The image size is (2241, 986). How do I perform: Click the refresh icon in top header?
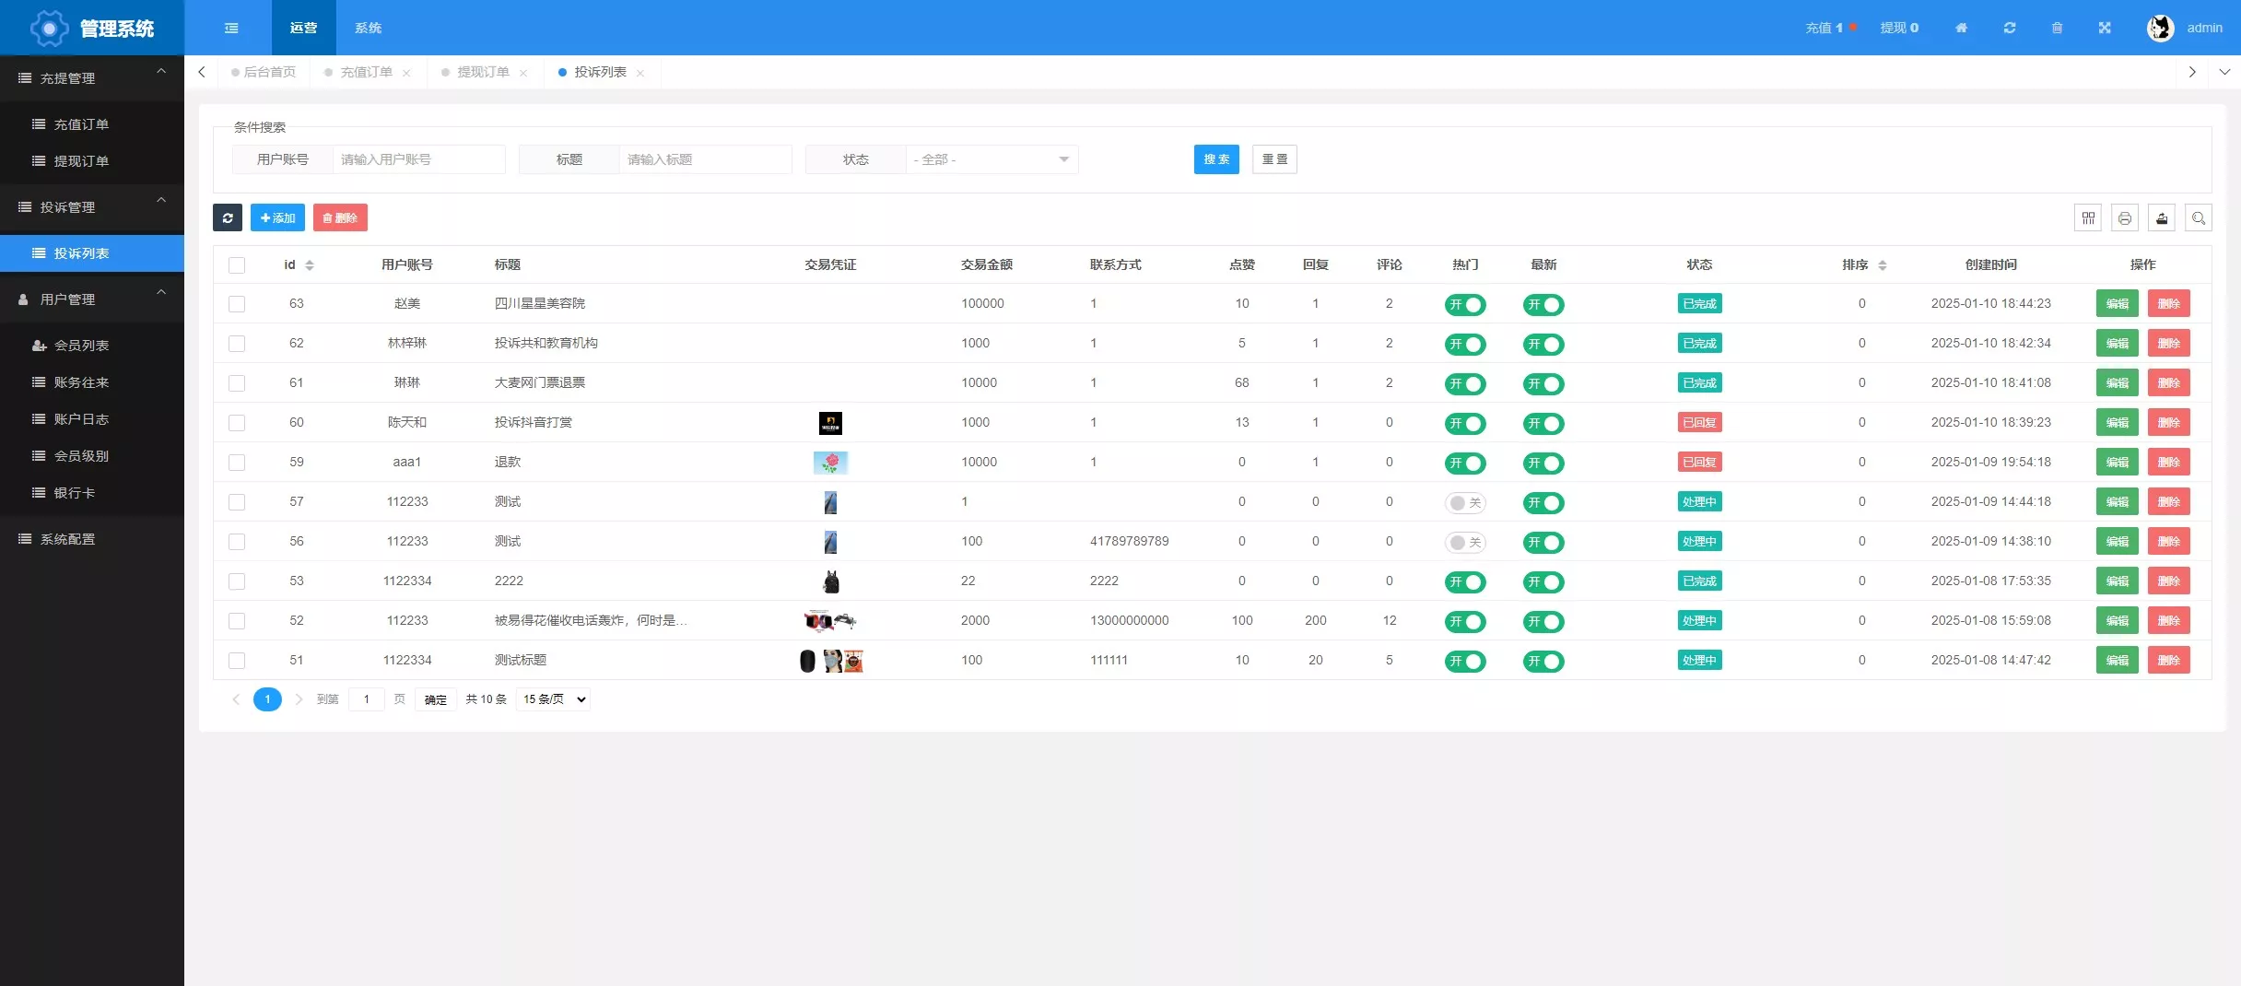2010,28
